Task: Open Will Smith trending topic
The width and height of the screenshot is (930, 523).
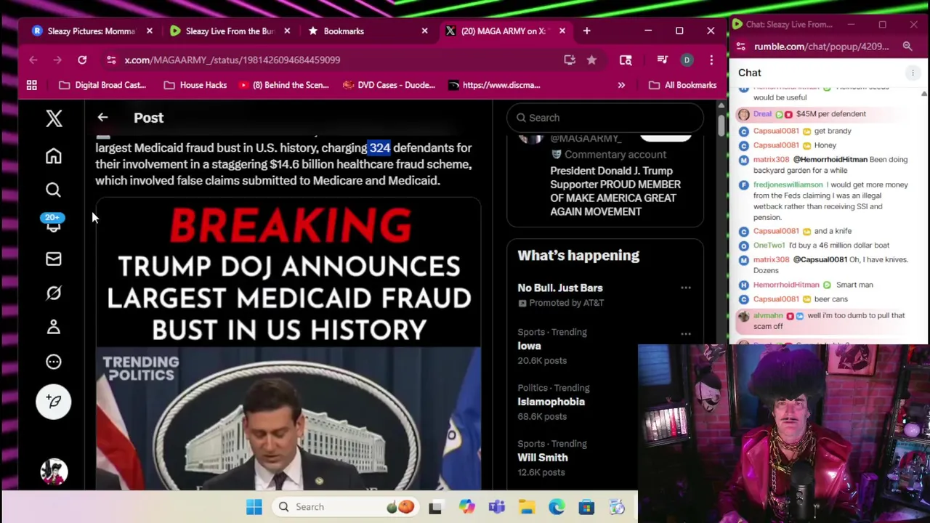Action: click(543, 458)
